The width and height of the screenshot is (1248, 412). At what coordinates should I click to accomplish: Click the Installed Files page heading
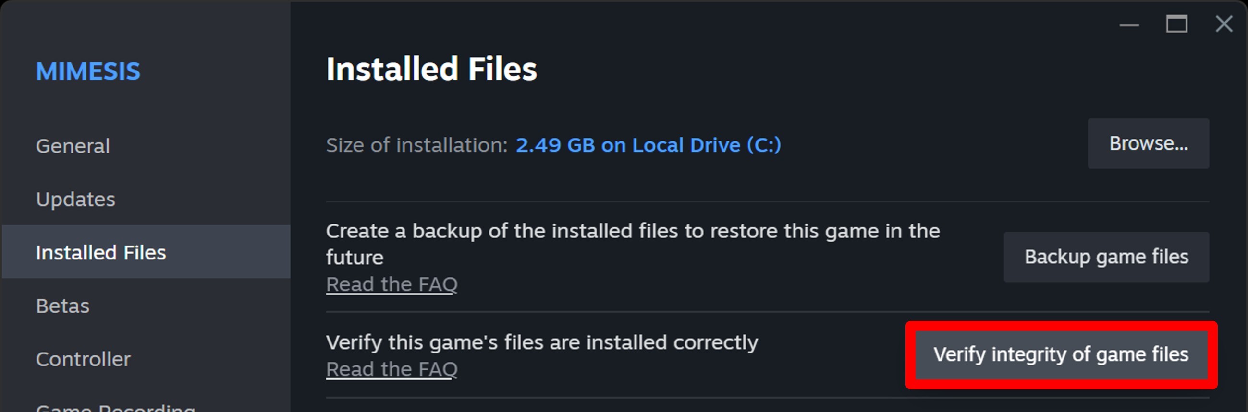tap(431, 69)
